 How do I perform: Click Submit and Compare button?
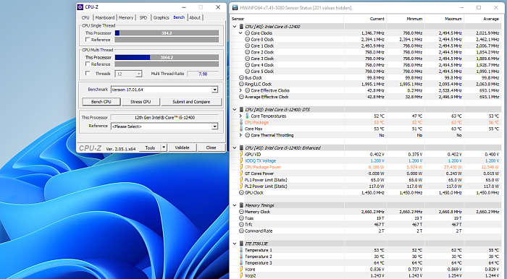[x=191, y=102]
